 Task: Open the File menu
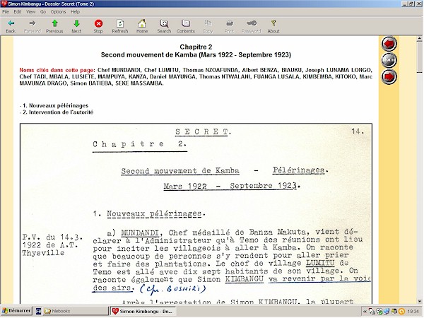pos(6,12)
